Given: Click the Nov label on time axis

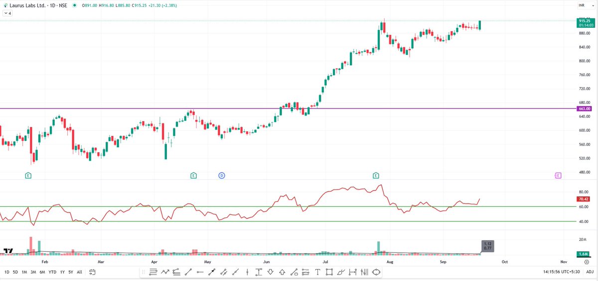Looking at the screenshot, I should (564, 261).
